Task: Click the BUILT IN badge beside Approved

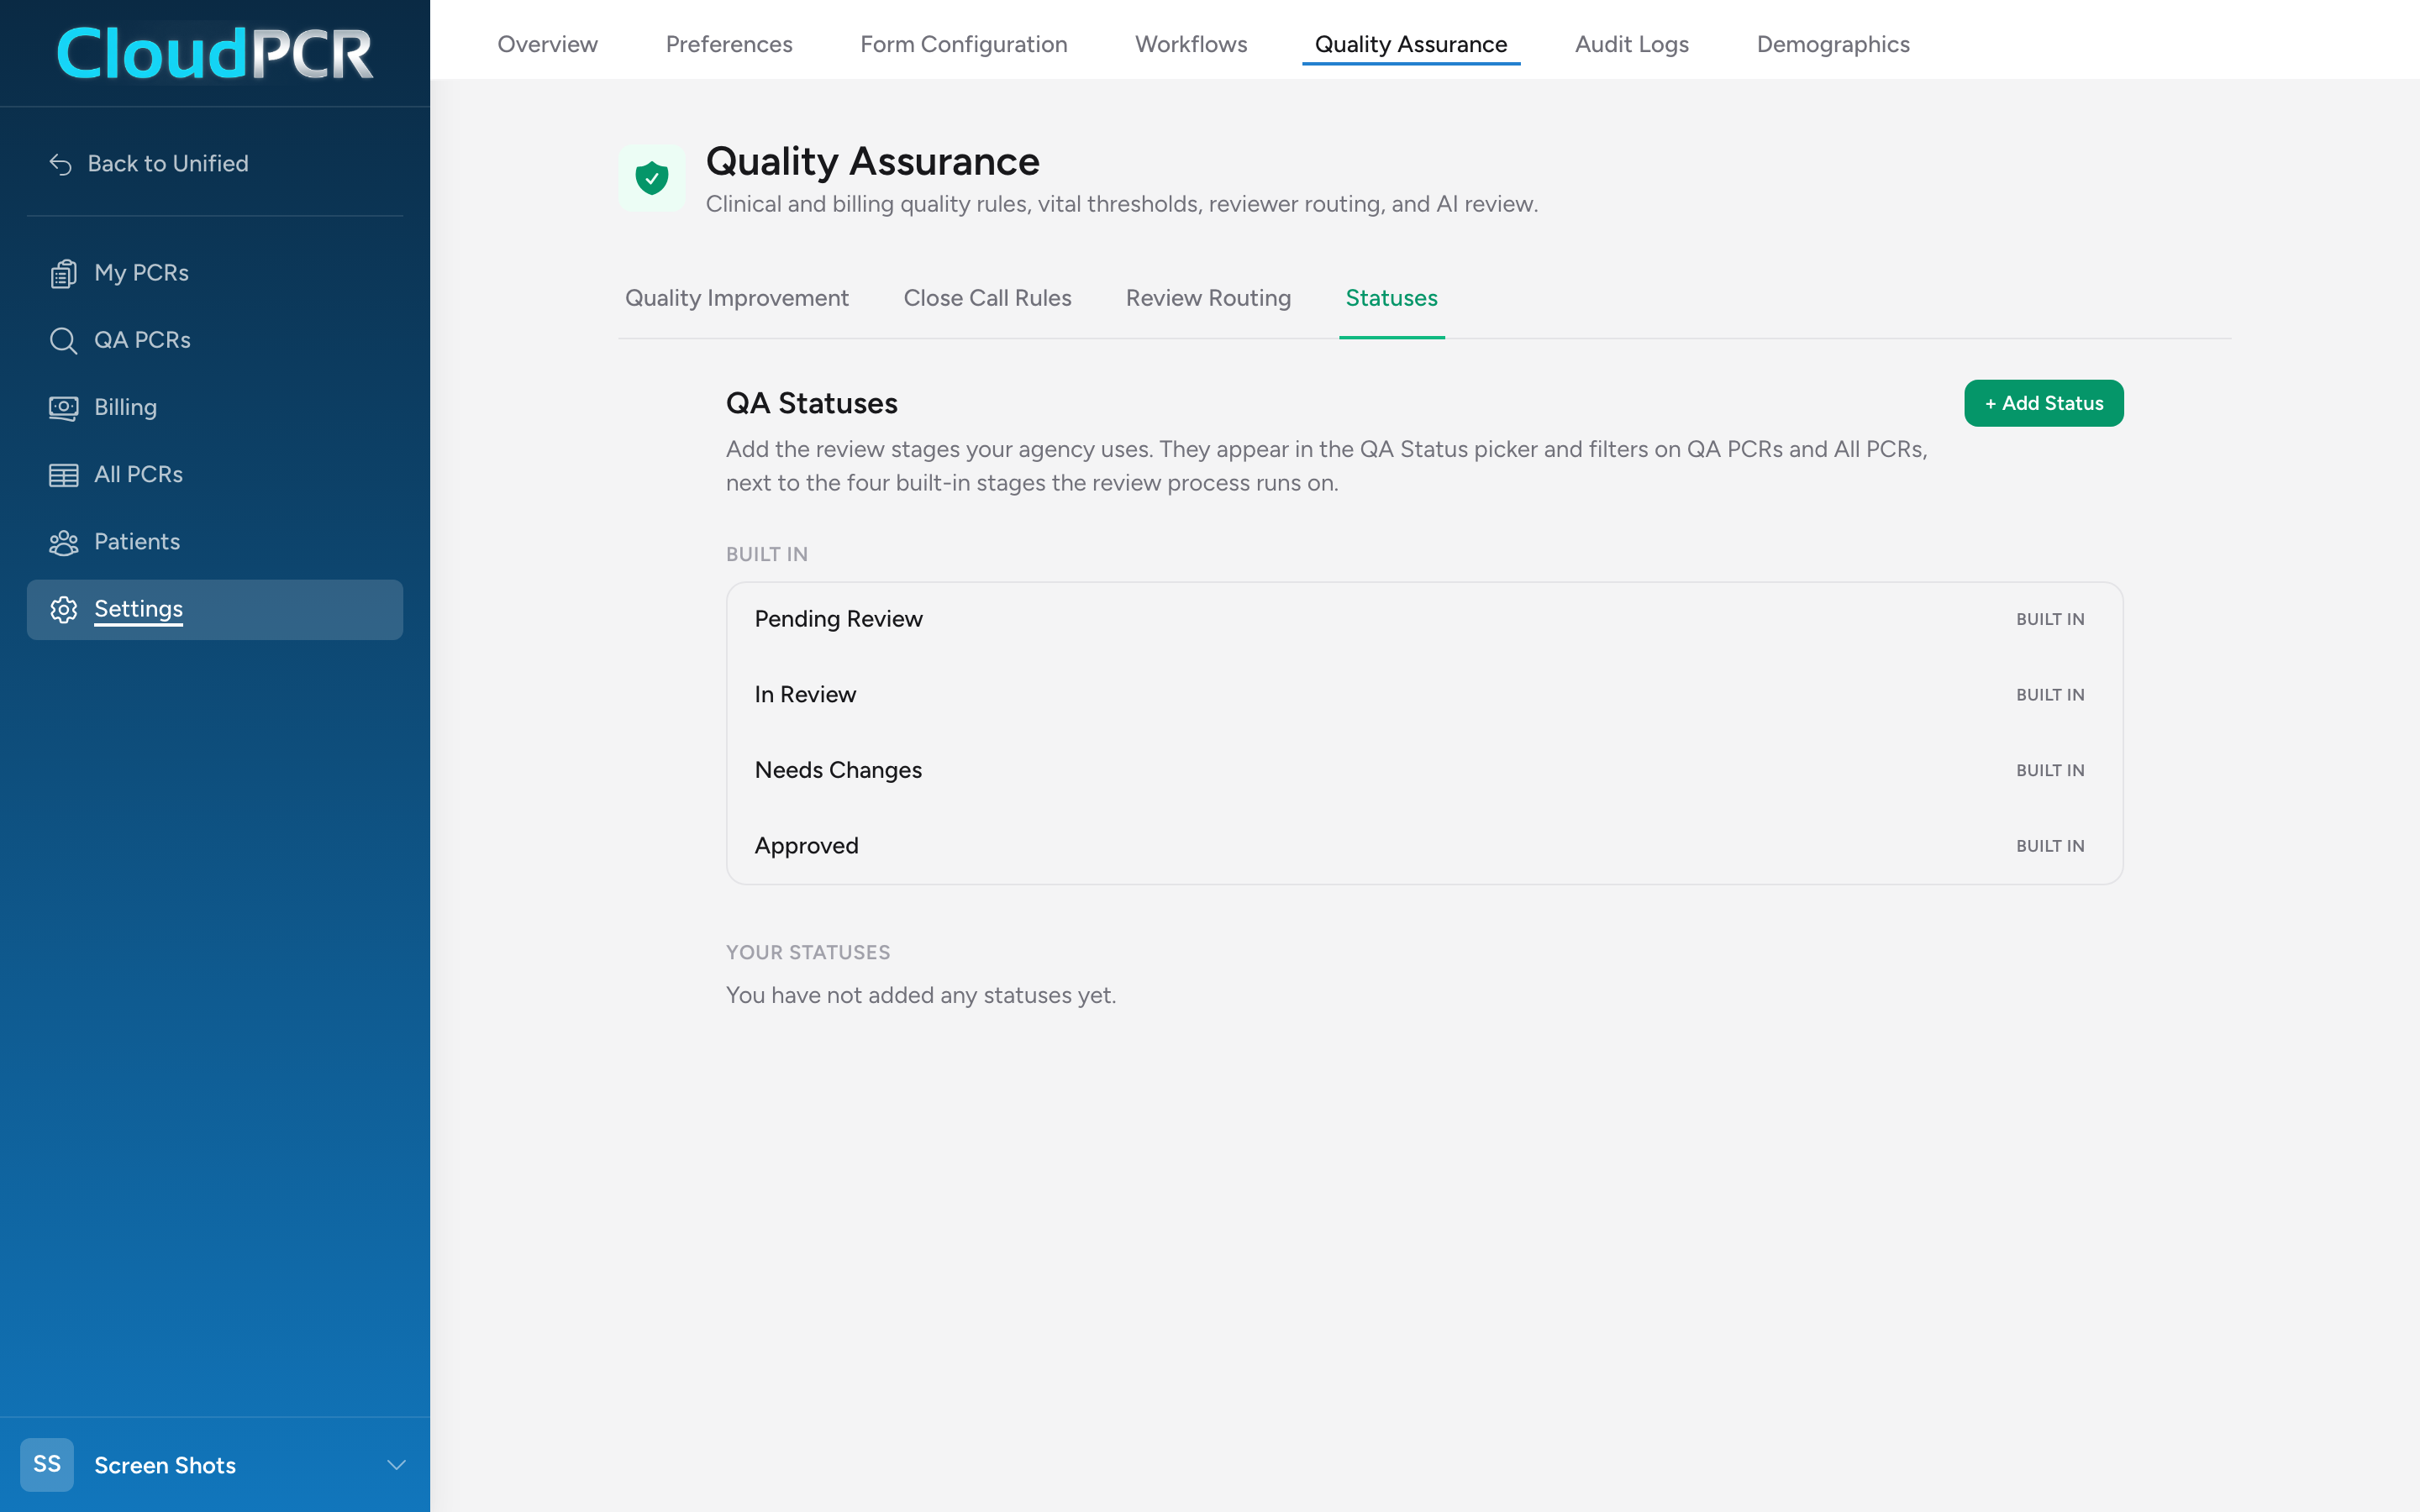Action: point(2050,846)
